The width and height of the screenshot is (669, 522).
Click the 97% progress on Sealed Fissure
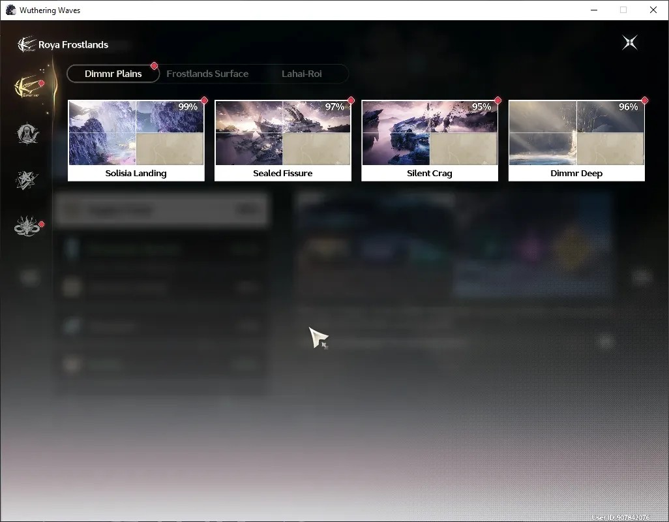click(334, 107)
